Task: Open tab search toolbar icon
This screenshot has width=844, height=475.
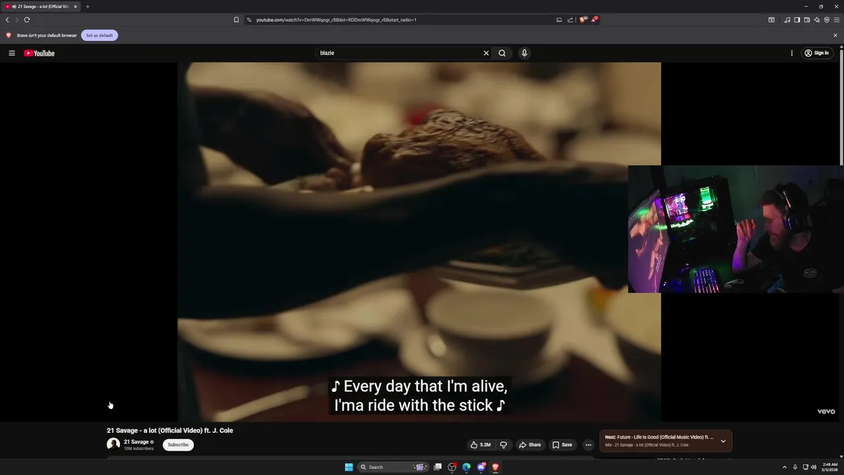Action: click(x=771, y=20)
